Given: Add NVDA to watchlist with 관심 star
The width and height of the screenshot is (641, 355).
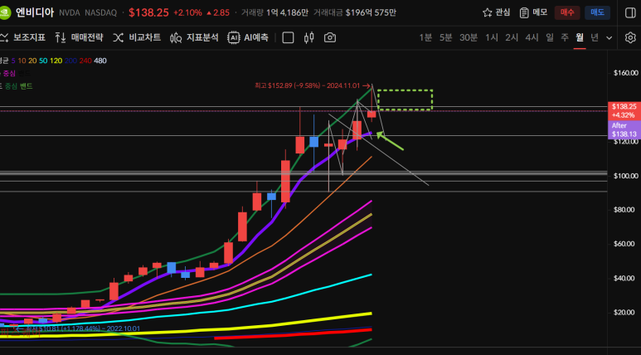Looking at the screenshot, I should [x=496, y=12].
